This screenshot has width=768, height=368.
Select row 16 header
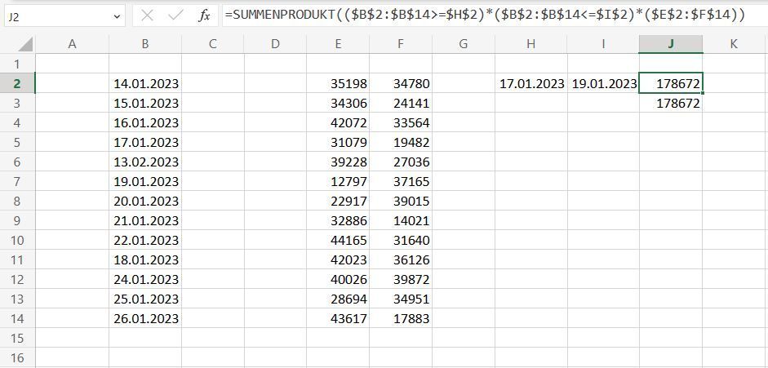(18, 357)
